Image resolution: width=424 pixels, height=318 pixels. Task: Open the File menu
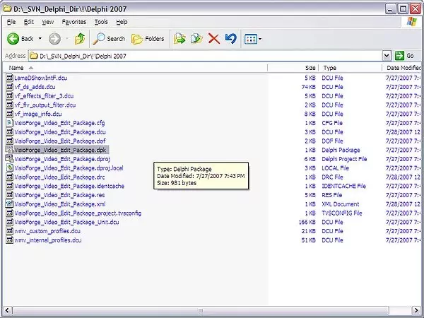pos(11,22)
